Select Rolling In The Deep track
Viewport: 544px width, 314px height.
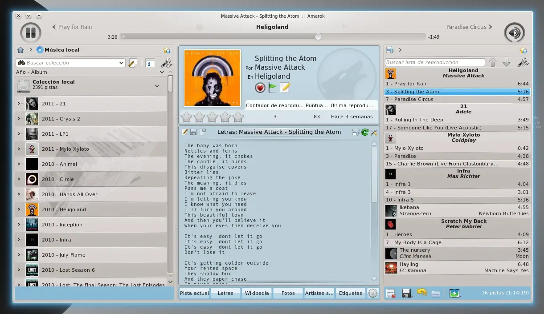[457, 120]
